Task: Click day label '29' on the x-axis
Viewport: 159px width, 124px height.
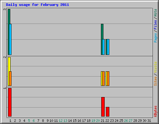Action: 140,121
